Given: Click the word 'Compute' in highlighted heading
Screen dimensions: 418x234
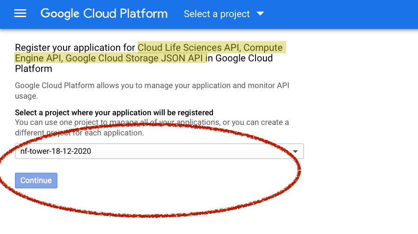Looking at the screenshot, I should 263,47.
